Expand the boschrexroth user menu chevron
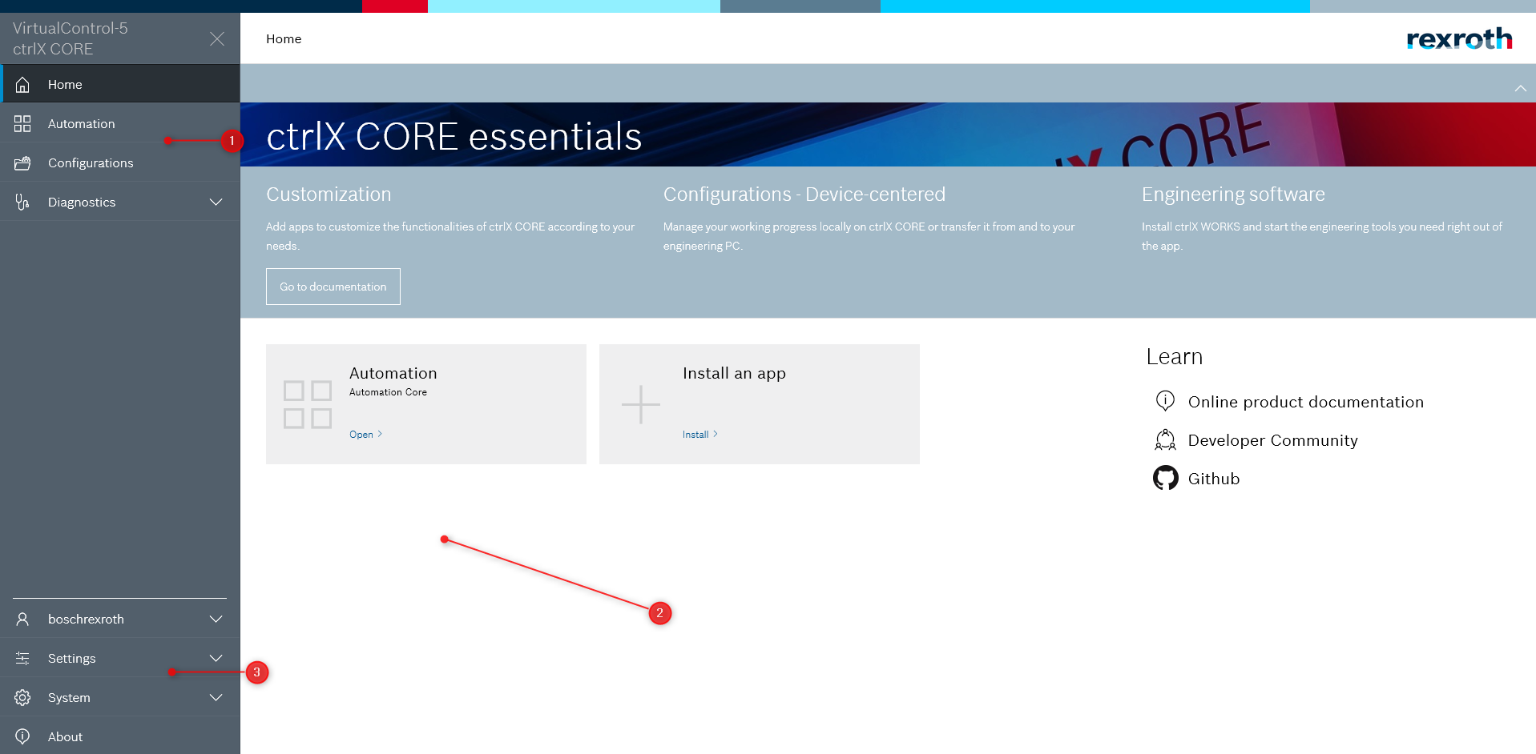 point(216,620)
